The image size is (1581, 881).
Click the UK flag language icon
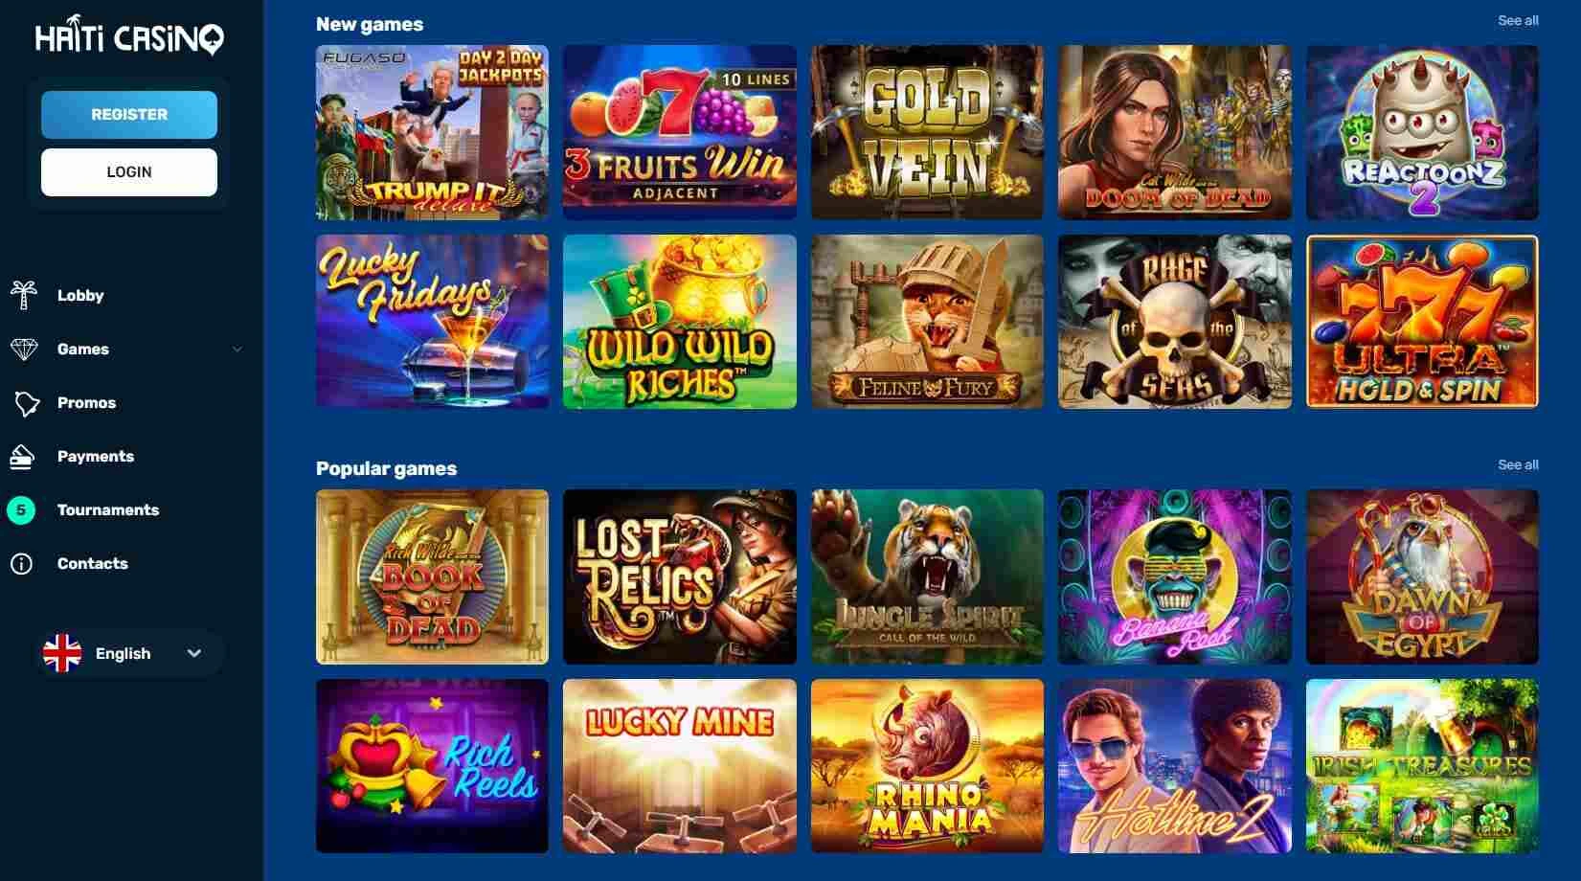pyautogui.click(x=62, y=653)
